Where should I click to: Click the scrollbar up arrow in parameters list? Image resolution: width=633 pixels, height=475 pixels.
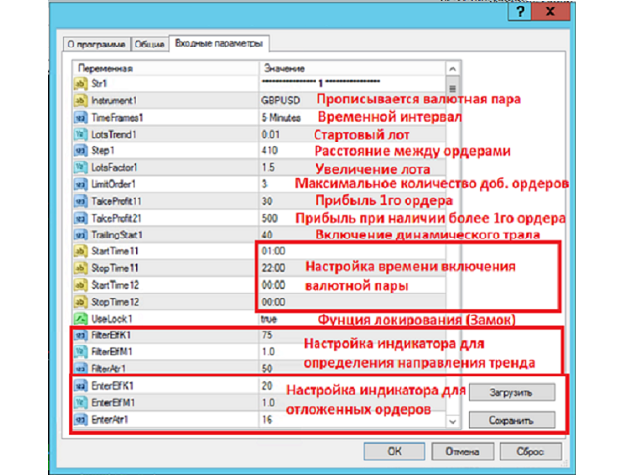[452, 70]
